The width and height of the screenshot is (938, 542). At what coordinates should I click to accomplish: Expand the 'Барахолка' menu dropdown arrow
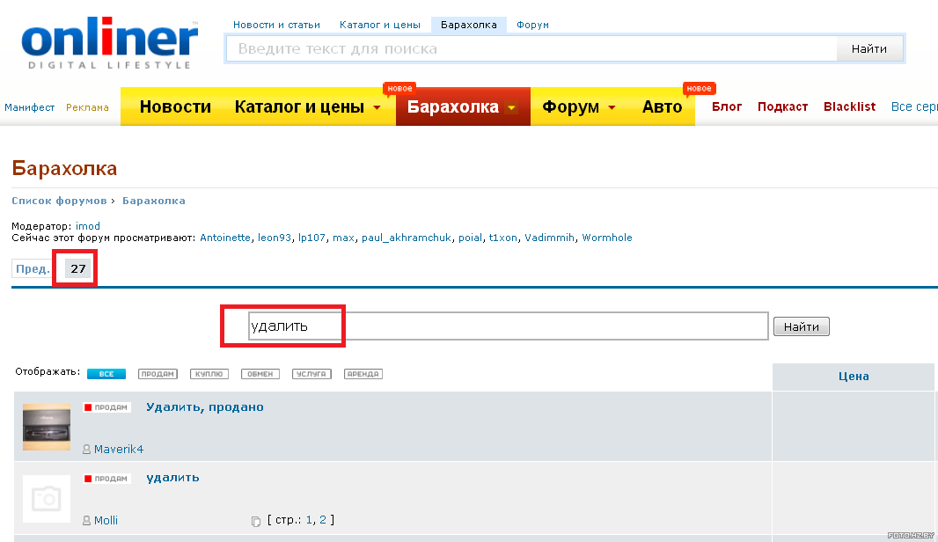tap(511, 108)
